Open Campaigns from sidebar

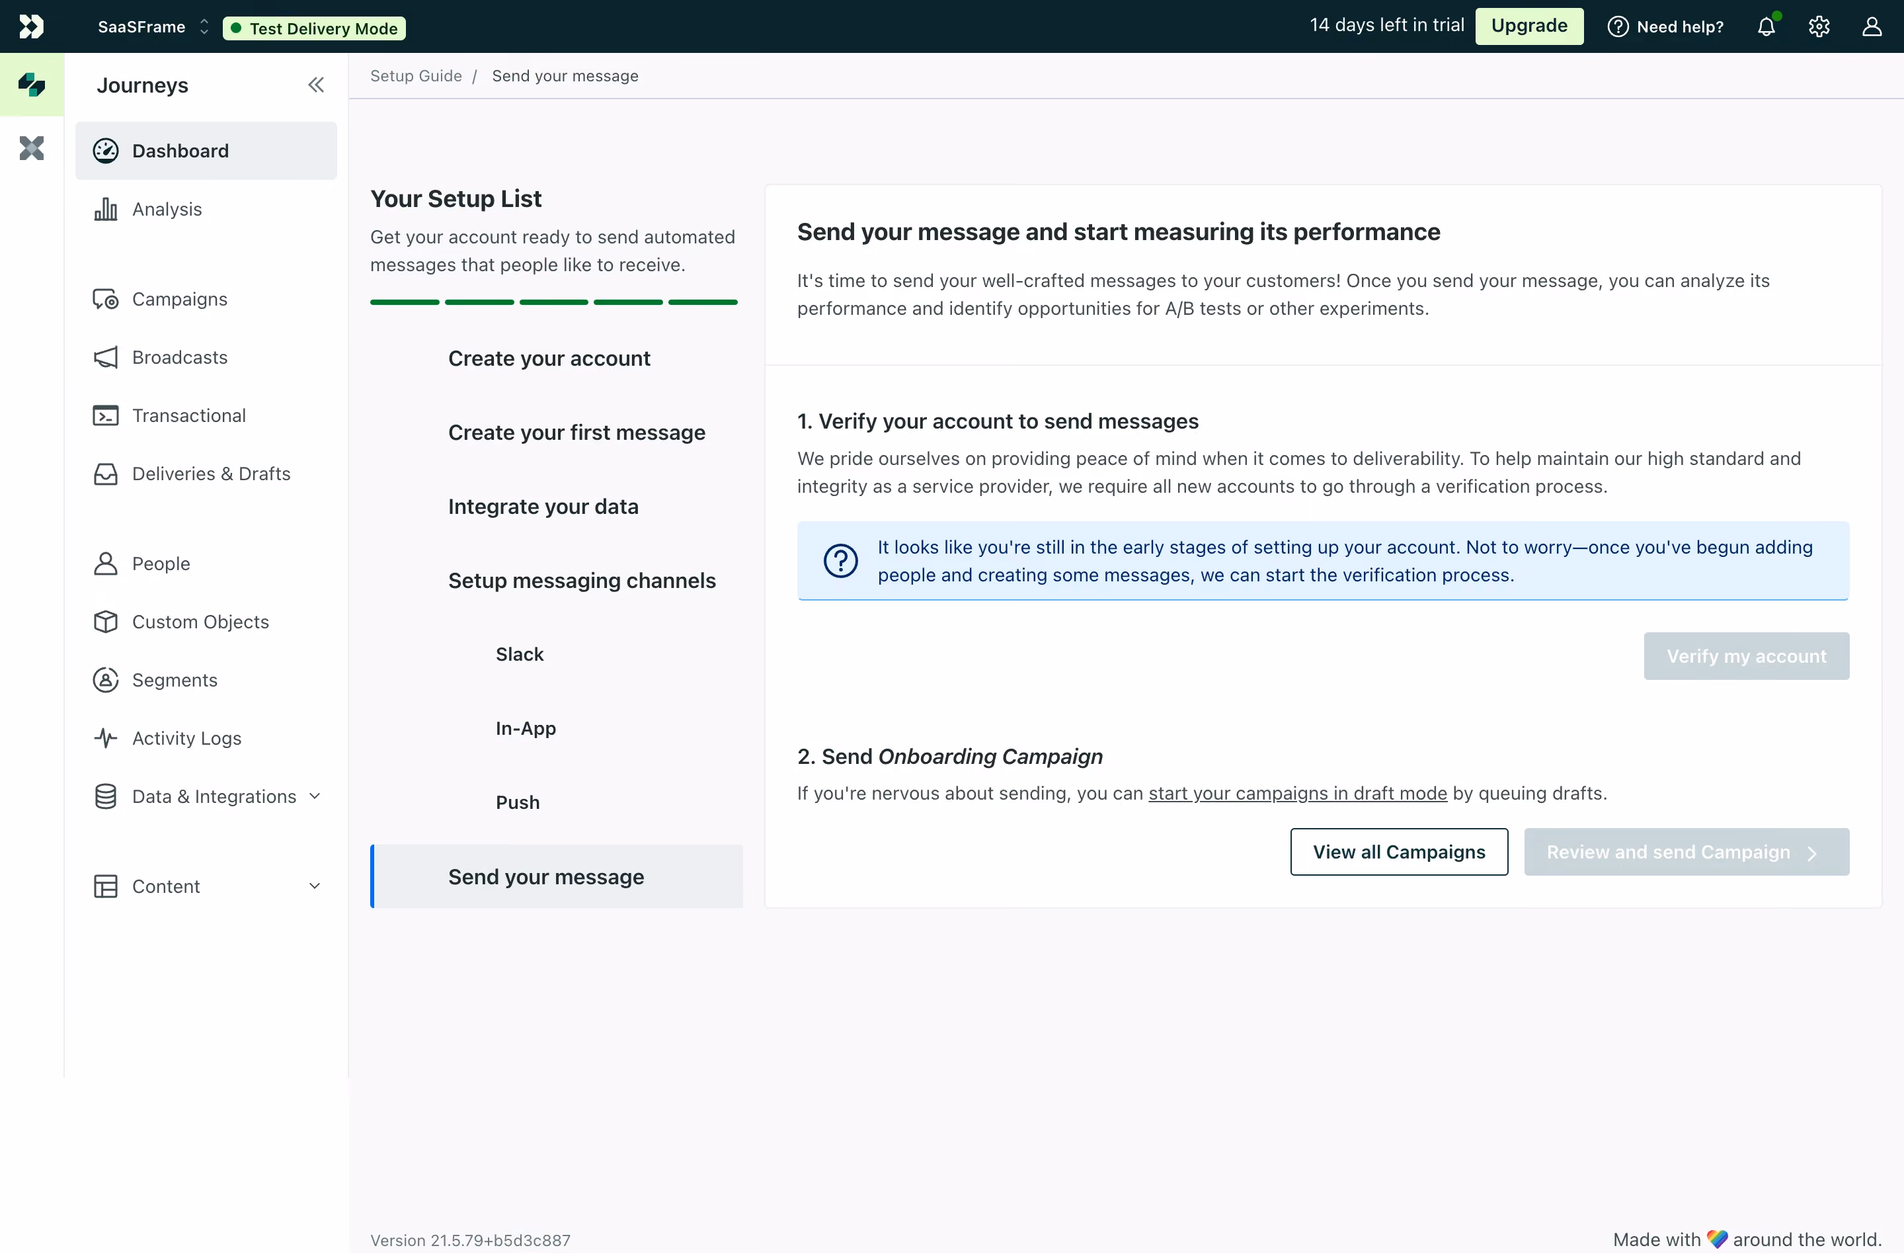click(206, 300)
